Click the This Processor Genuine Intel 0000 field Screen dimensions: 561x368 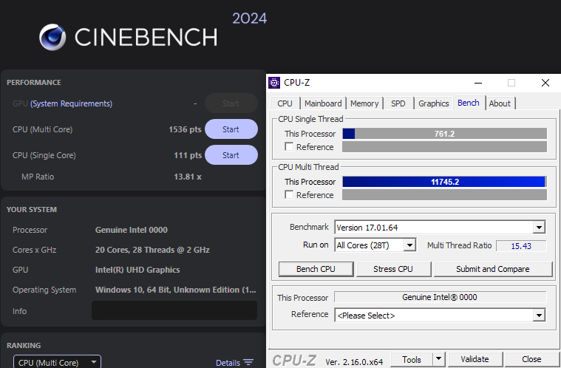pyautogui.click(x=440, y=297)
